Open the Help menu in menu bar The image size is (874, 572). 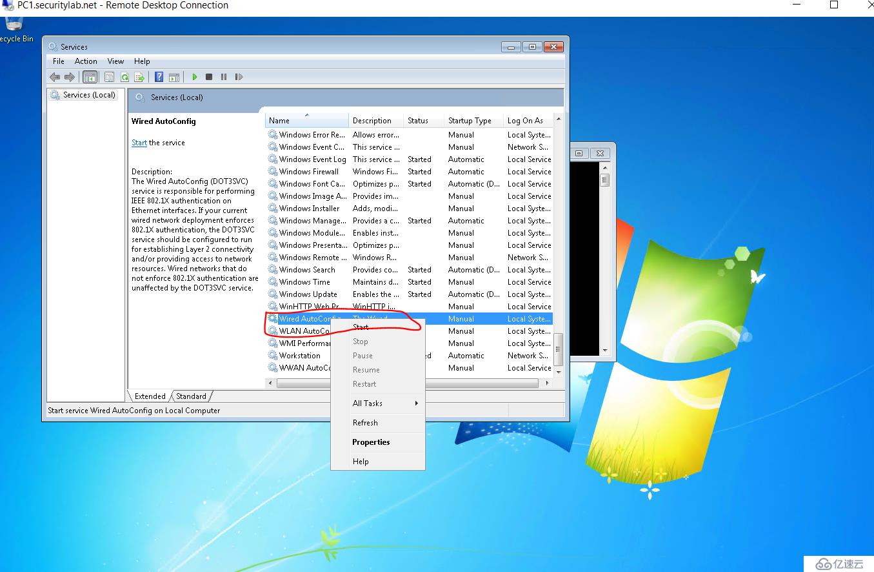[142, 61]
